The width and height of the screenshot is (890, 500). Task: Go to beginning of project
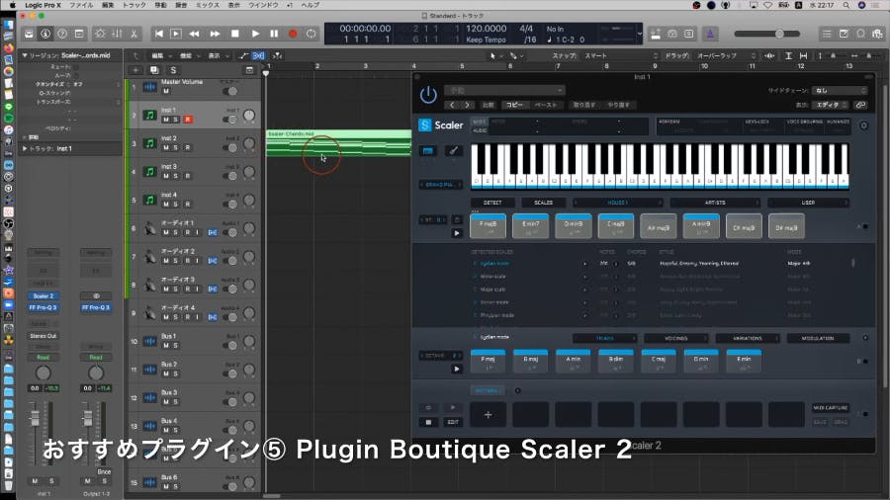[159, 34]
